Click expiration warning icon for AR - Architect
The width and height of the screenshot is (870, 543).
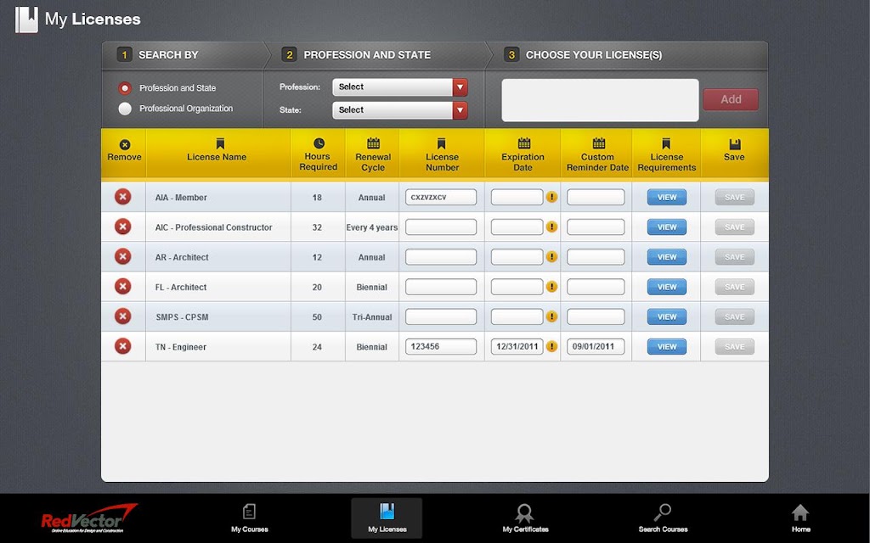click(551, 256)
